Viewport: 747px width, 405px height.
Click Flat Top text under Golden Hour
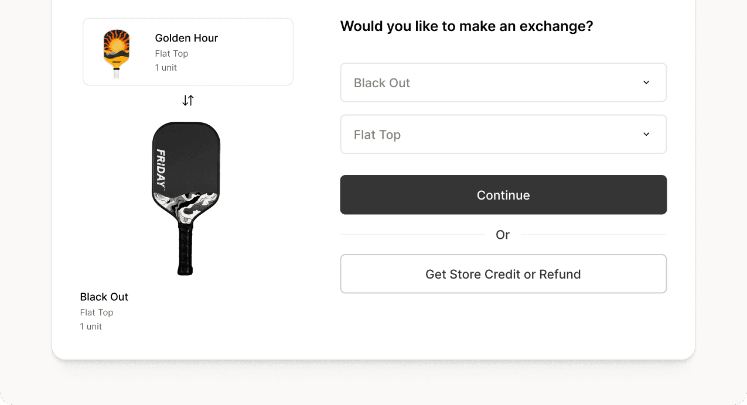pyautogui.click(x=172, y=54)
